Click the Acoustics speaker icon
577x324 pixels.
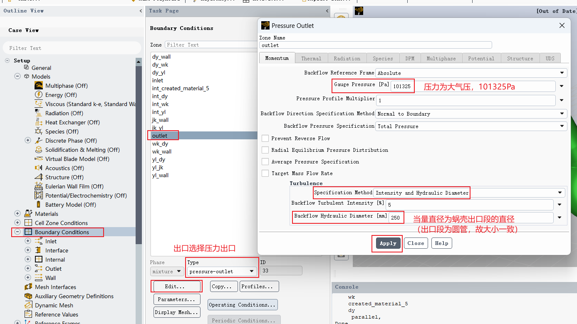[x=39, y=168]
